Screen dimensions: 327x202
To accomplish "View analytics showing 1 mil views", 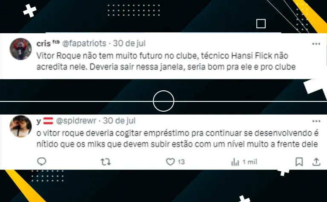I will click(x=235, y=162).
